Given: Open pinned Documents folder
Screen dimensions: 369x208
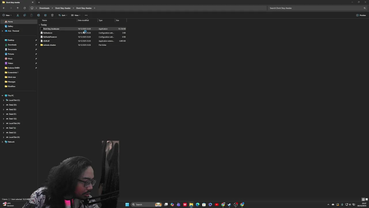Looking at the screenshot, I should [12, 49].
